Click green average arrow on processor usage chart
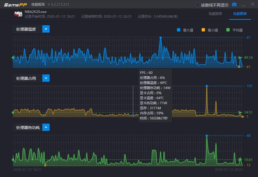Screen dimensions: 258x177 click(x=240, y=112)
